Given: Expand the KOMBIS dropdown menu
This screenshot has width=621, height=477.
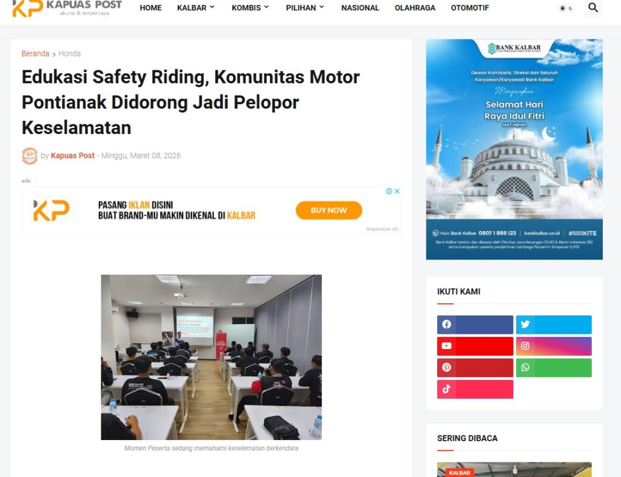Looking at the screenshot, I should click(250, 7).
